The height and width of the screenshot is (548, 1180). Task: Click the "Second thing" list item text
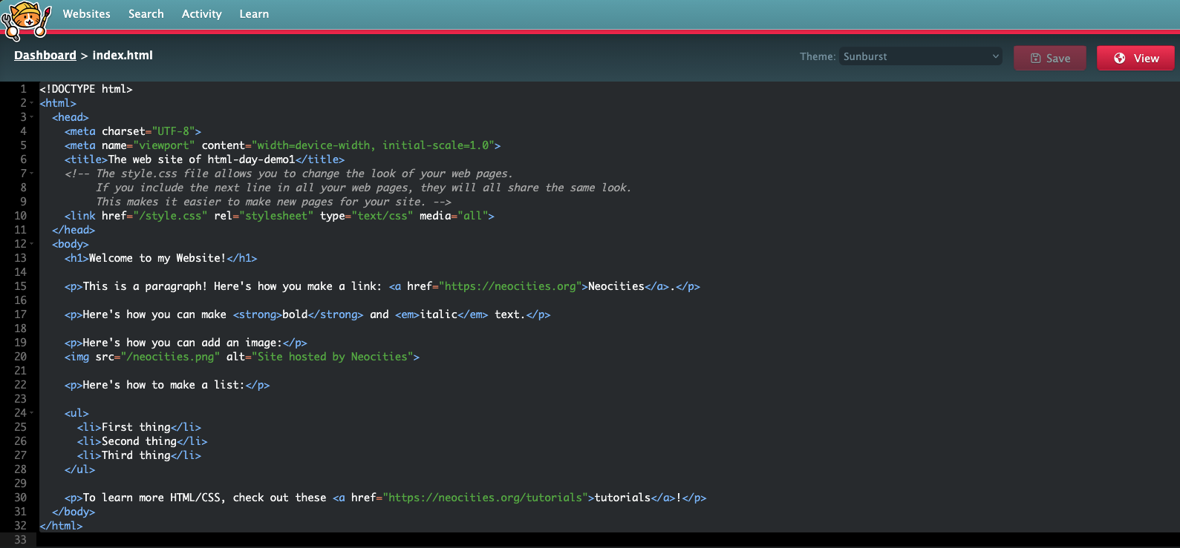[139, 441]
